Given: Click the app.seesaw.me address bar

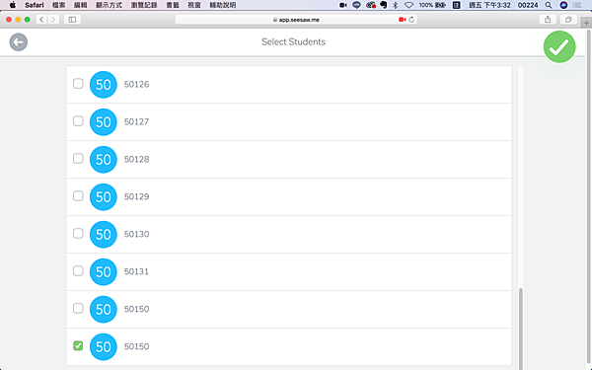Looking at the screenshot, I should (x=296, y=20).
